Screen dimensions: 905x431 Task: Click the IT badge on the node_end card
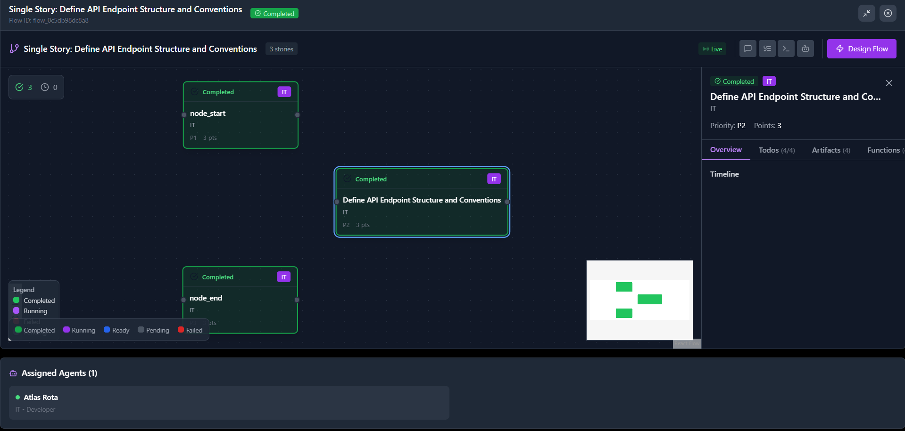click(284, 277)
